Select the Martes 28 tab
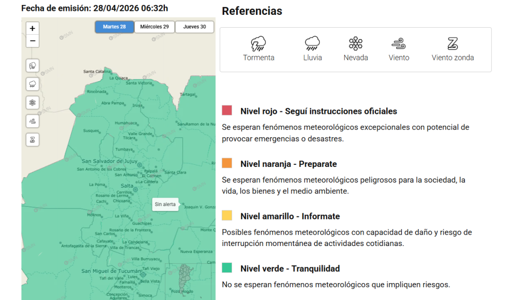 (x=114, y=27)
